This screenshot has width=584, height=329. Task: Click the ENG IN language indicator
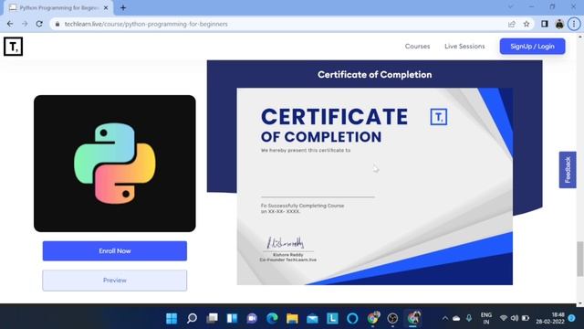(486, 318)
